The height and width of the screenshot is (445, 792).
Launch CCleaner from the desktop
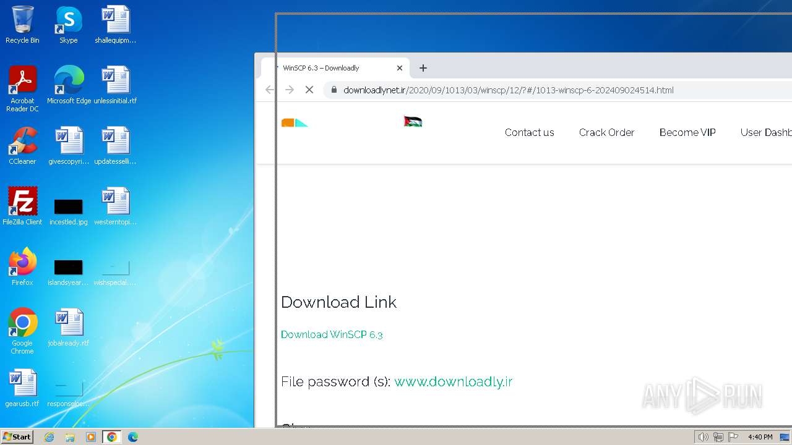22,146
